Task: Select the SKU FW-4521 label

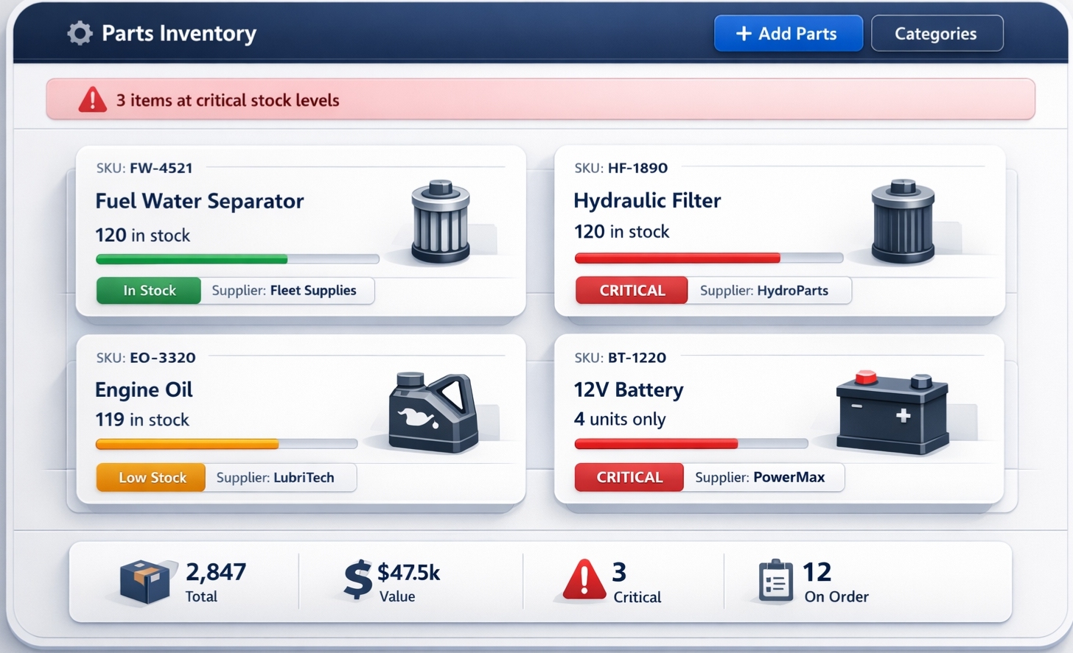Action: click(143, 168)
